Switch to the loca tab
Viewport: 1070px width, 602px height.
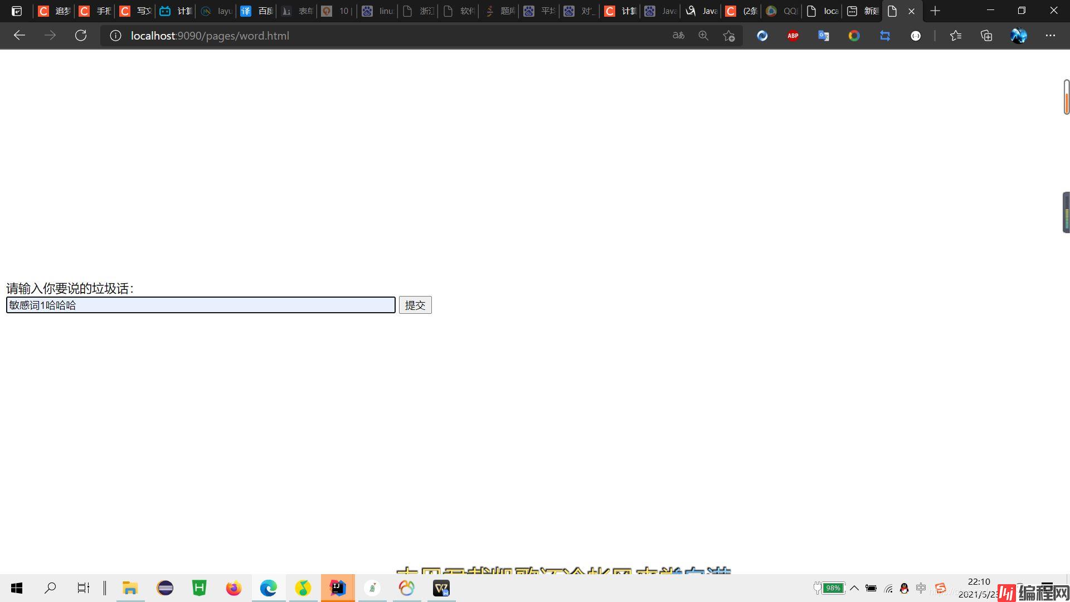coord(823,11)
